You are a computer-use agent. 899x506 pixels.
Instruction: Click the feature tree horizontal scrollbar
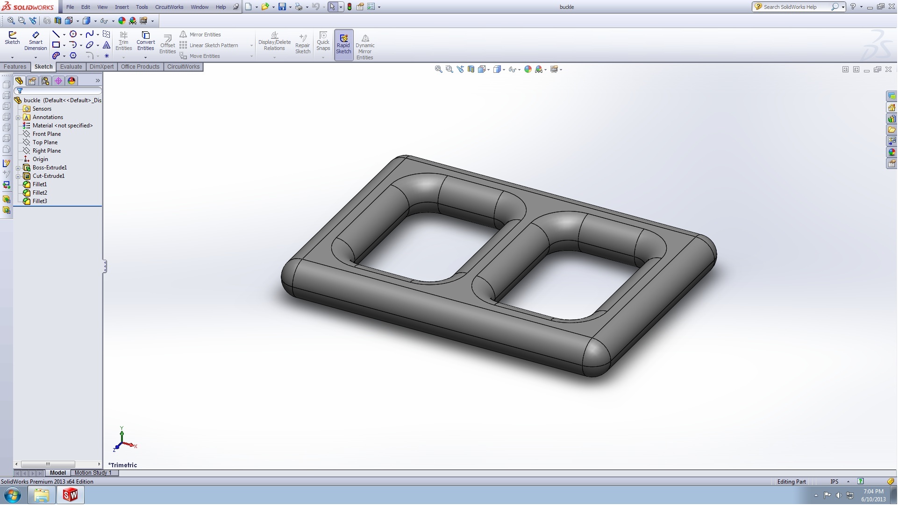coord(48,465)
